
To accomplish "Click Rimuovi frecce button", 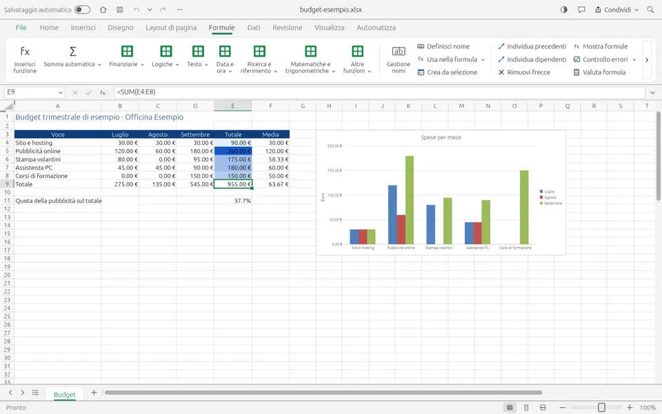I will coord(524,72).
